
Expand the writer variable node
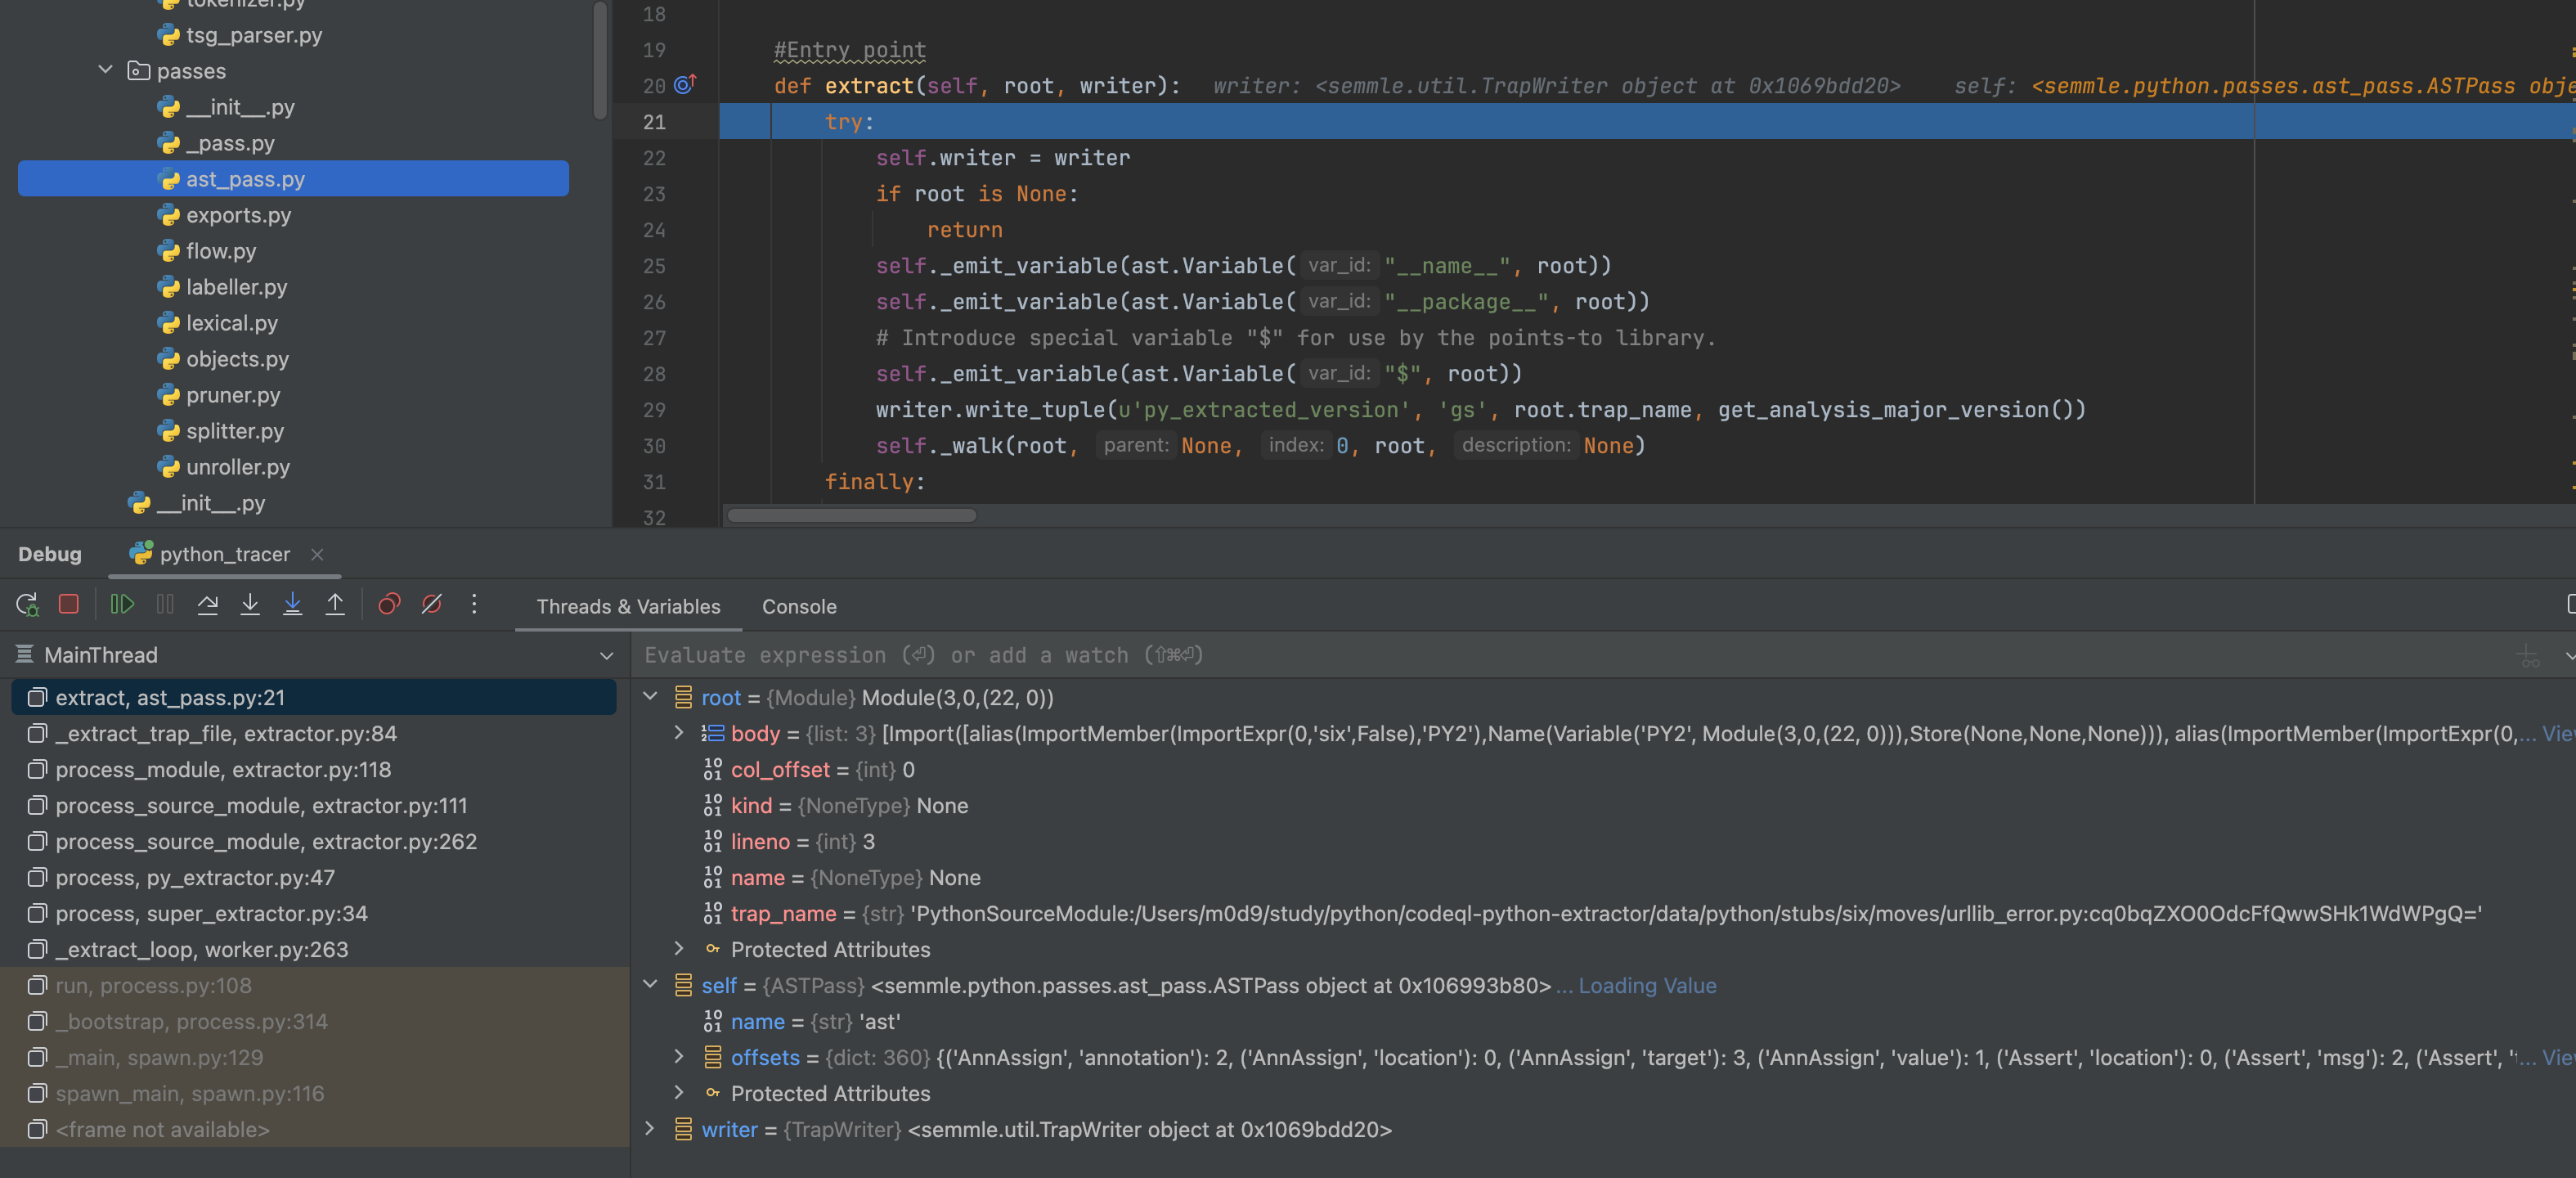pyautogui.click(x=650, y=1129)
